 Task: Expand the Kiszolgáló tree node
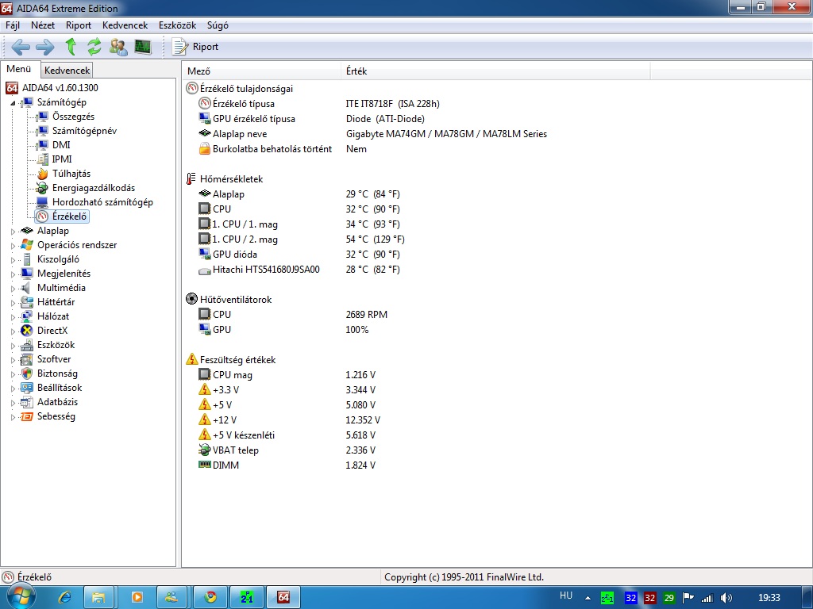tap(13, 260)
